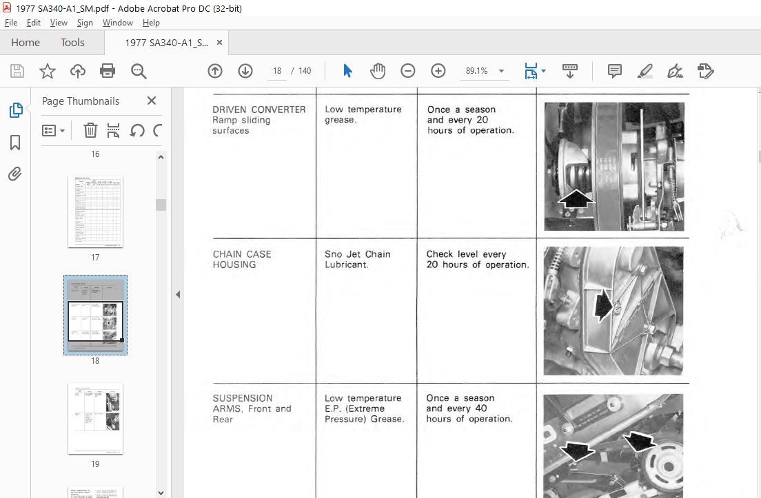This screenshot has width=761, height=498.
Task: Open the View menu
Action: point(59,23)
